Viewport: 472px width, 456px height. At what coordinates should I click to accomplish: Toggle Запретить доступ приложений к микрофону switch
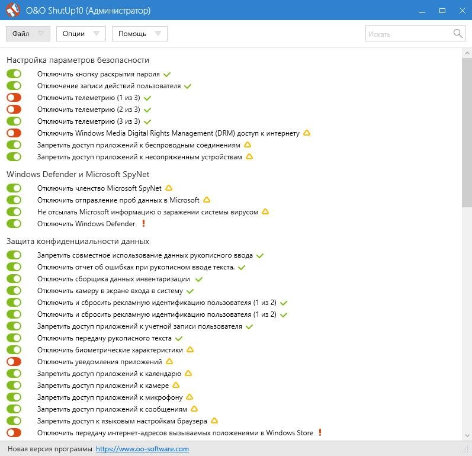14,397
